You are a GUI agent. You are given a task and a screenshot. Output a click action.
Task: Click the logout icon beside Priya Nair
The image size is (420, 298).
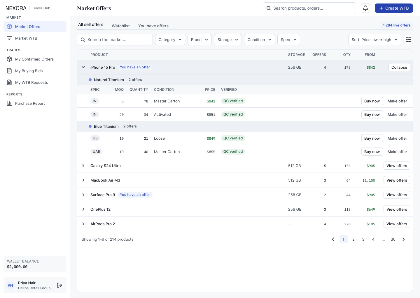(x=60, y=285)
